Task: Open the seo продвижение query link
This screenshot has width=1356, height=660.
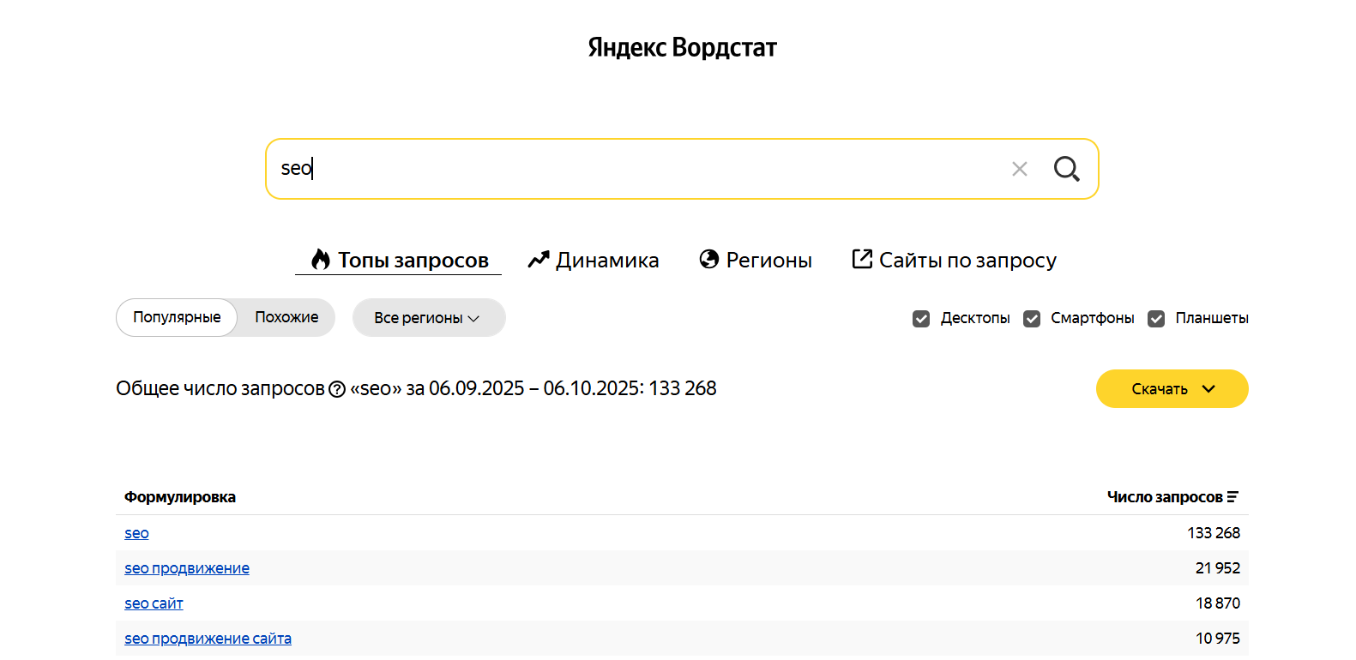Action: (x=187, y=568)
